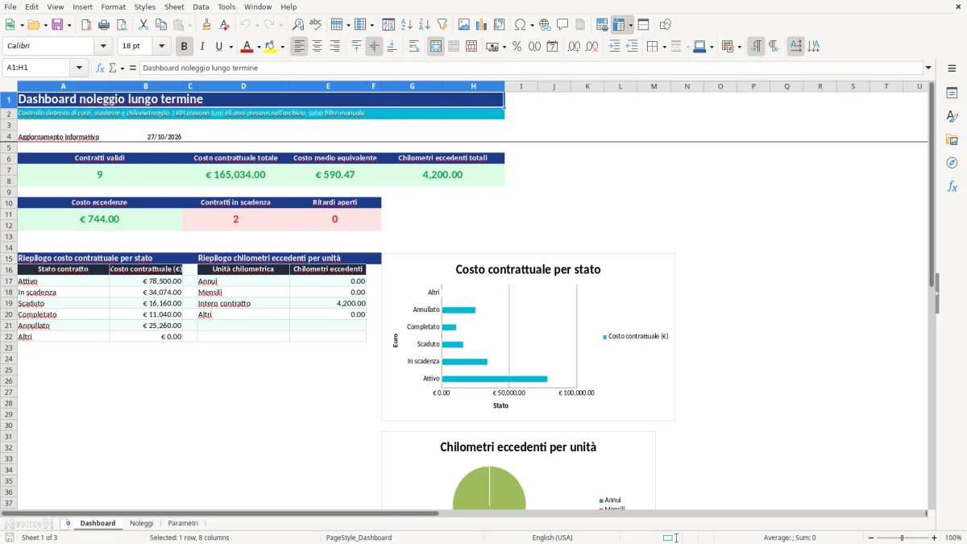
Task: Apply the yellow background color swatch
Action: coord(271,47)
